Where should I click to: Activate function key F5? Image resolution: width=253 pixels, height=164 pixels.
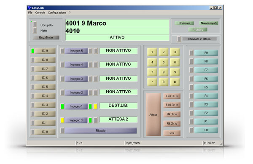206,87
